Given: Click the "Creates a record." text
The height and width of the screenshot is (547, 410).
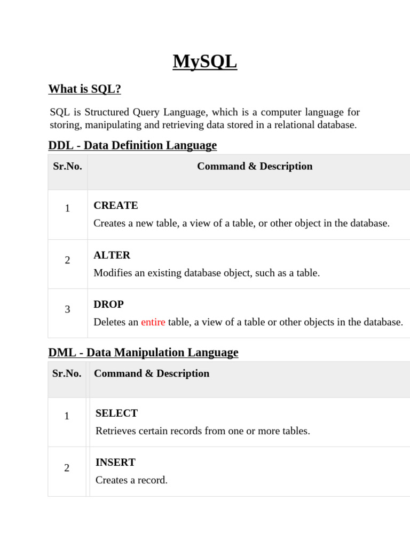Looking at the screenshot, I should [x=131, y=480].
